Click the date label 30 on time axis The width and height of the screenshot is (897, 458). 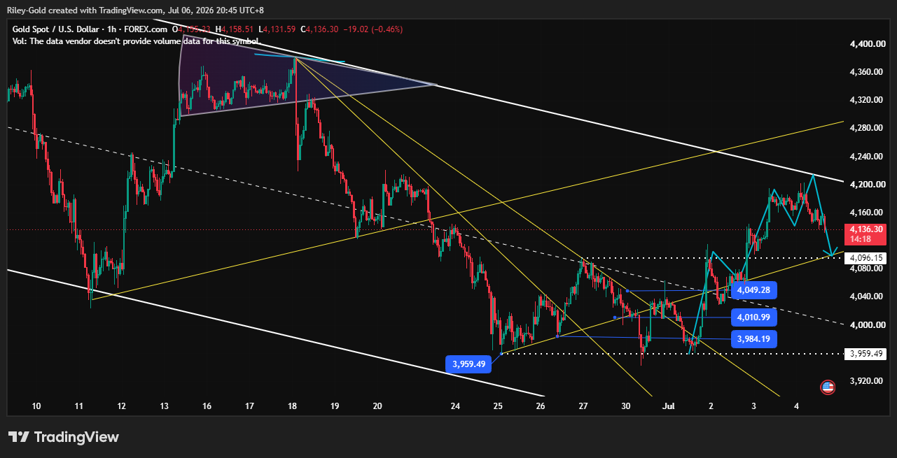coord(626,406)
